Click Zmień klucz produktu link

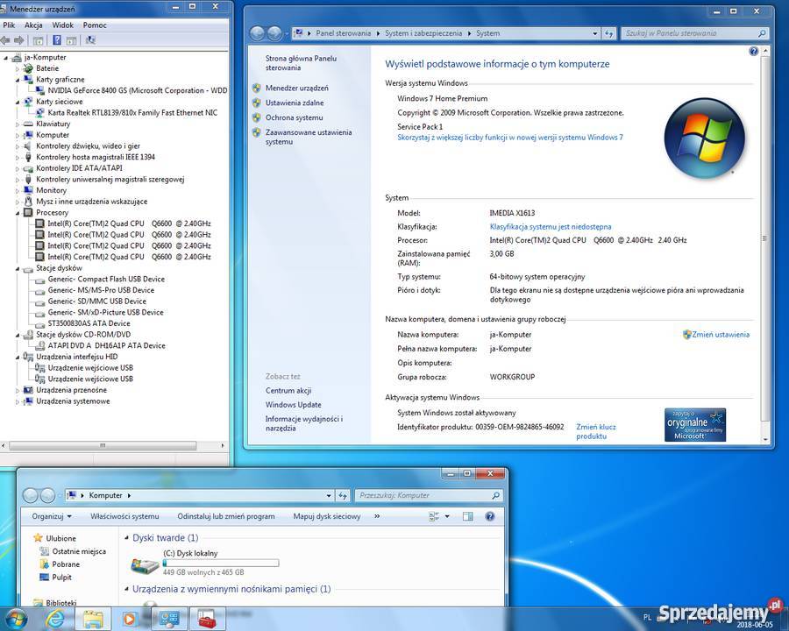pos(596,431)
